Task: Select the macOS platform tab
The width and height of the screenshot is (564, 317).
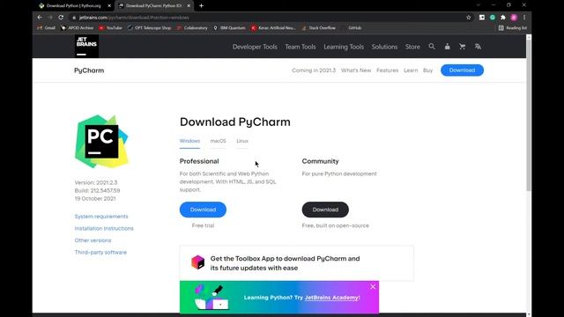Action: tap(218, 141)
